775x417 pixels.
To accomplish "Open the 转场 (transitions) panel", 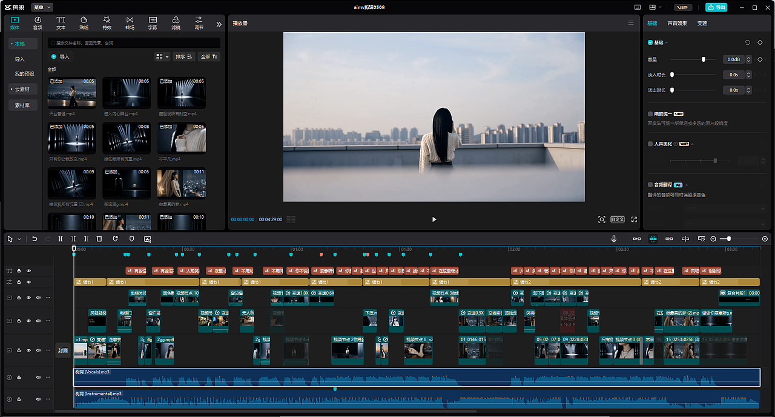I will point(130,23).
